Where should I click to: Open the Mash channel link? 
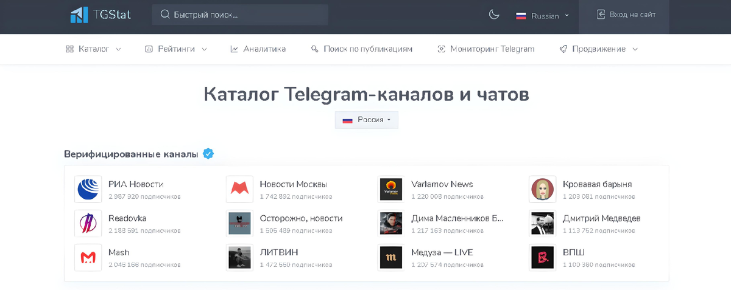click(119, 252)
